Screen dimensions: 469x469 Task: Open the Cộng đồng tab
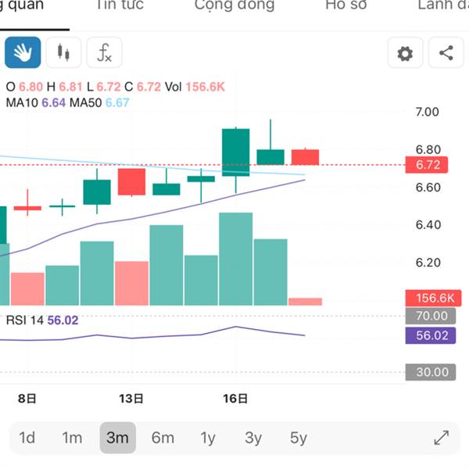234,6
